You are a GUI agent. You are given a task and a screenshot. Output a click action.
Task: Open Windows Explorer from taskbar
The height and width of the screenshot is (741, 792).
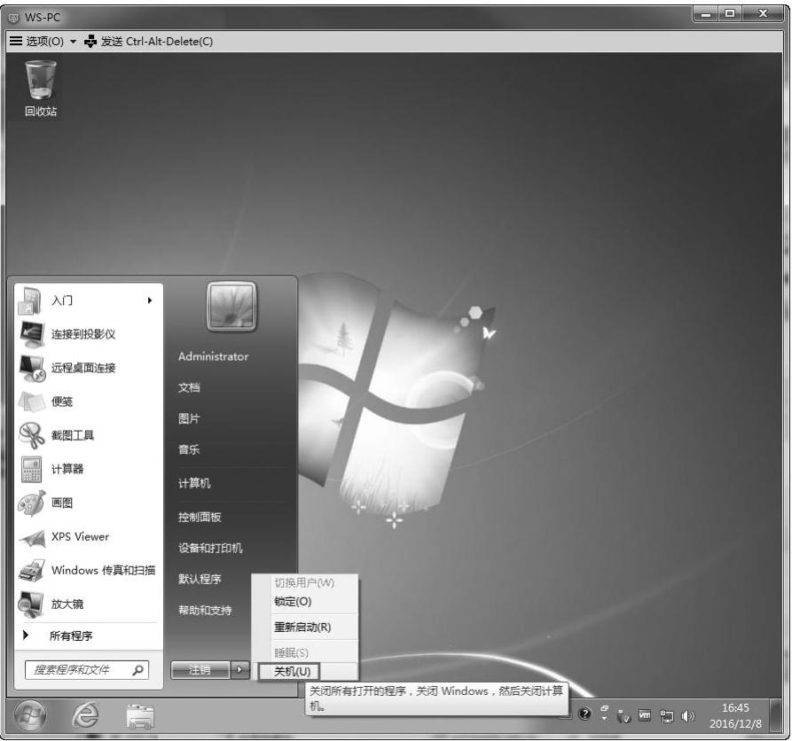140,716
